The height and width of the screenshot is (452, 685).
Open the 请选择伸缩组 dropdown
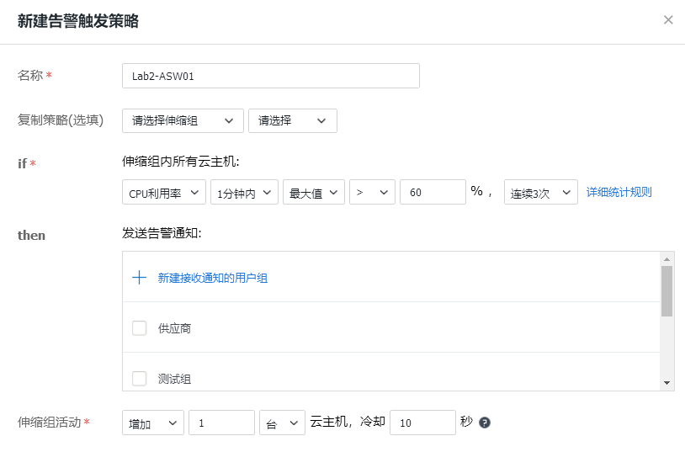pyautogui.click(x=183, y=120)
